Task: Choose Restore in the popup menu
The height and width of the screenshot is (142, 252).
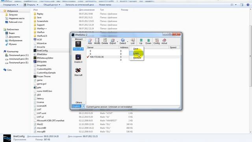Action: [137, 58]
